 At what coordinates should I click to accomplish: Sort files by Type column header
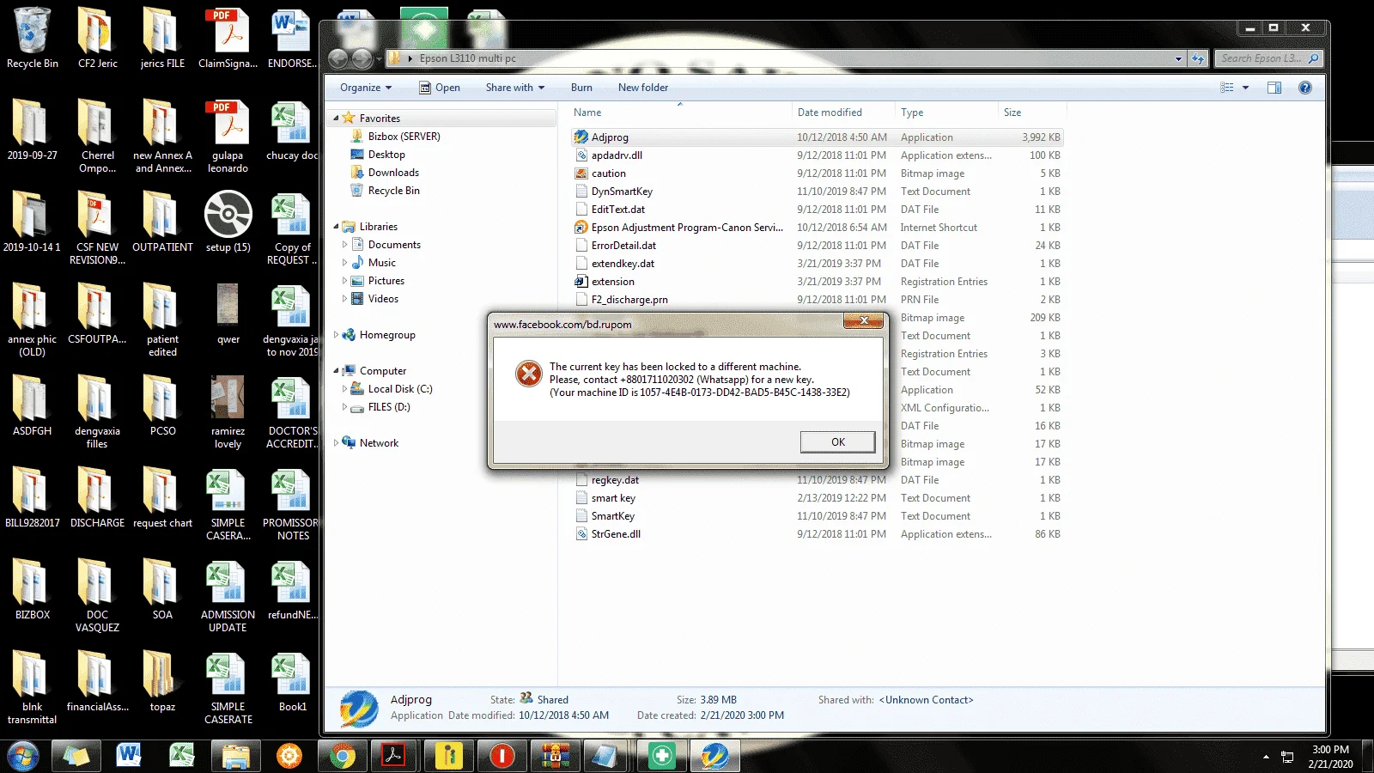pyautogui.click(x=945, y=113)
